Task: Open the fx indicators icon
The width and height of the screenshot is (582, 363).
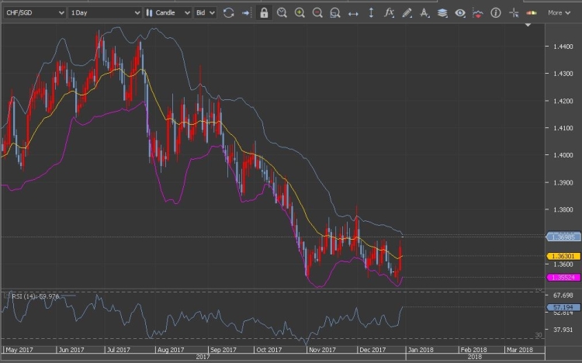Action: 389,12
